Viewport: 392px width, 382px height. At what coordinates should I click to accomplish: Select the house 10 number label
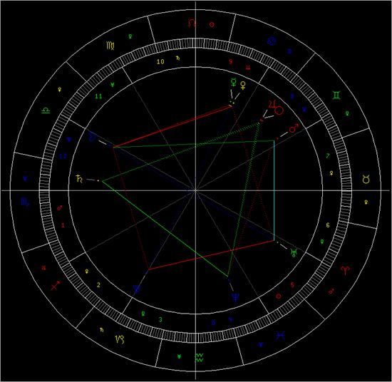[x=160, y=61]
